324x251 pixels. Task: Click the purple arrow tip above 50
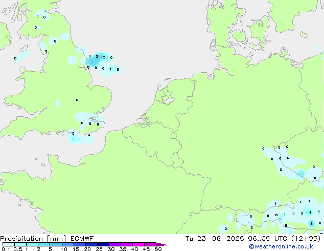[x=162, y=244]
